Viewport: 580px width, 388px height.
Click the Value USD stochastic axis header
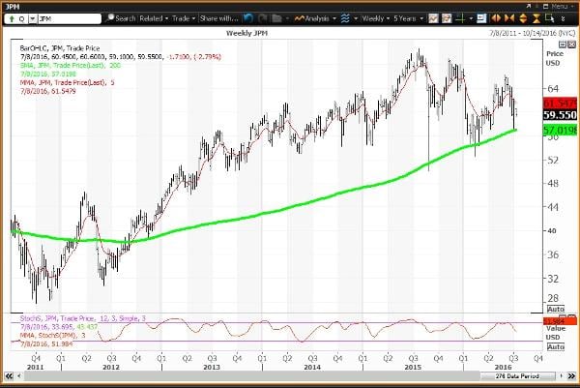click(555, 333)
